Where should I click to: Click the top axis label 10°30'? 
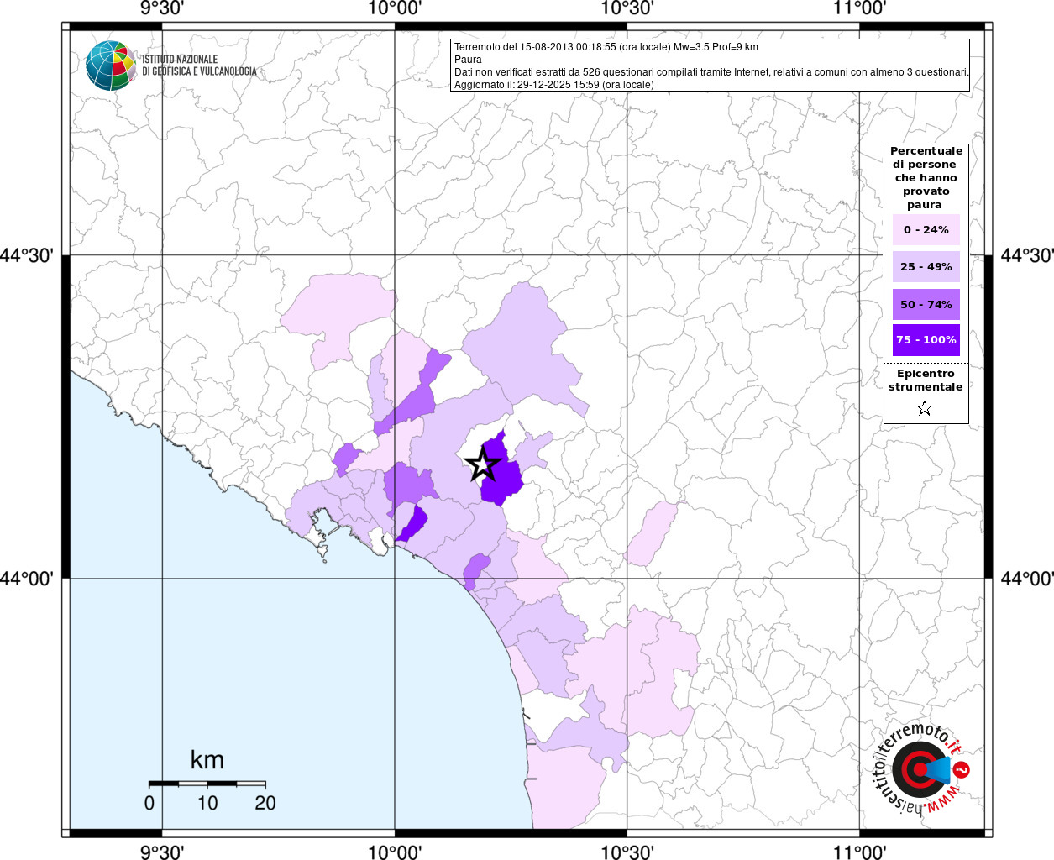pos(627,9)
